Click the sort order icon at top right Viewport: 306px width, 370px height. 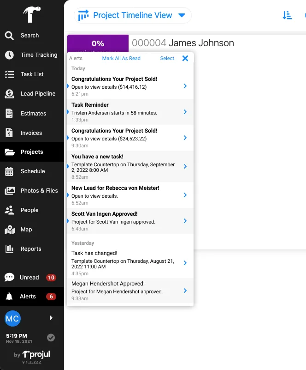point(287,15)
